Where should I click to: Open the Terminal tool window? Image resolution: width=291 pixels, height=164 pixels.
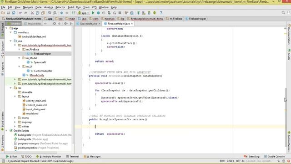73,157
